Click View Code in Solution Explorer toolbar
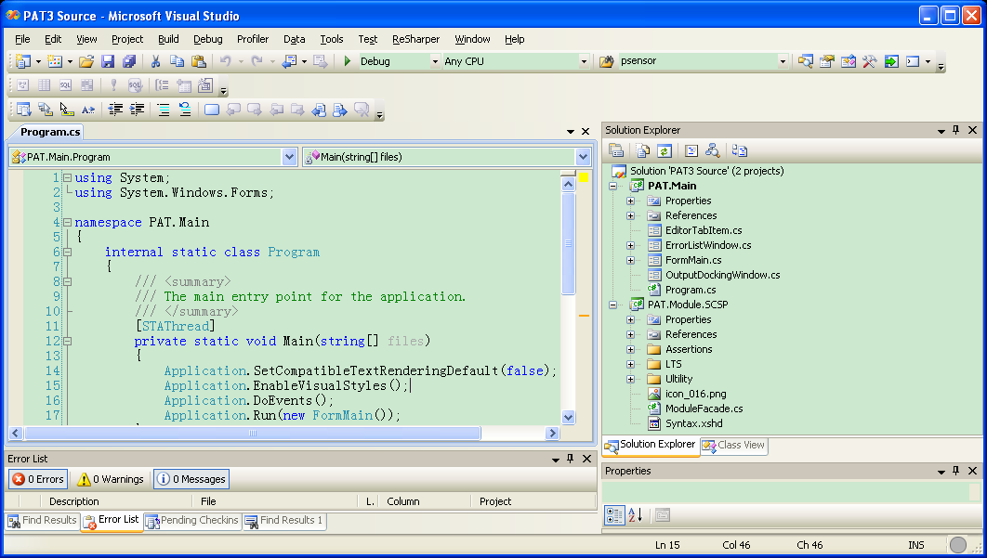This screenshot has height=558, width=987. (691, 151)
